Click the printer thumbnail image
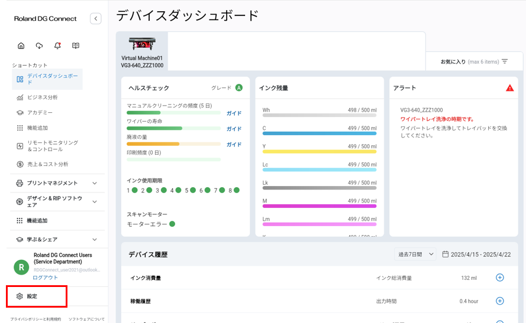 (142, 44)
